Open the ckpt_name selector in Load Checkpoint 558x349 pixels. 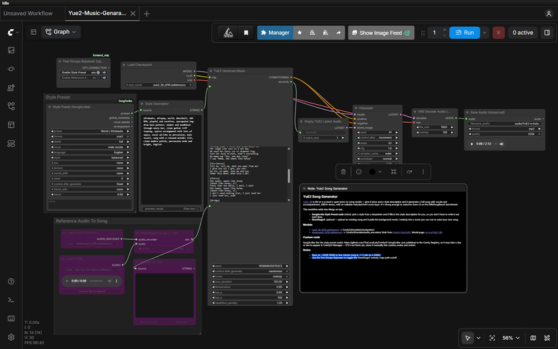click(159, 85)
